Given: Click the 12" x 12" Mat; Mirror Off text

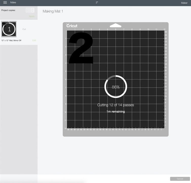Looking at the screenshot, I should pyautogui.click(x=11, y=40).
